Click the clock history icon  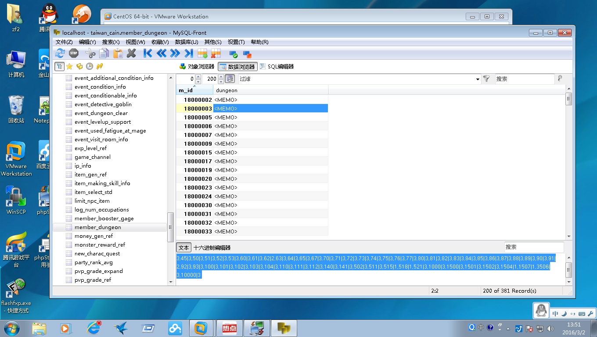pyautogui.click(x=90, y=66)
